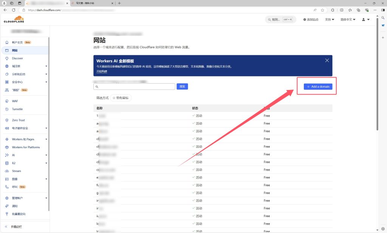The image size is (387, 233).
Task: Click 安全中心 security center icon
Action: tap(7, 82)
